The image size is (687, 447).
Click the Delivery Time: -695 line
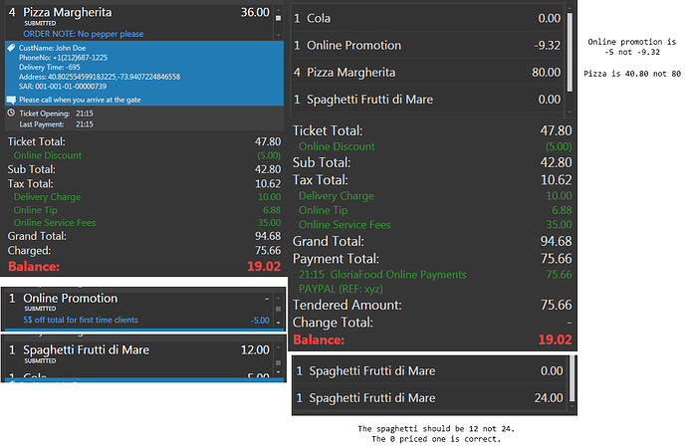pyautogui.click(x=50, y=67)
